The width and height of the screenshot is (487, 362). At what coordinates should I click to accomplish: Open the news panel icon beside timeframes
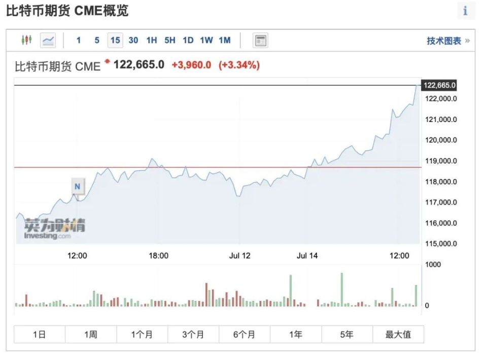click(260, 40)
